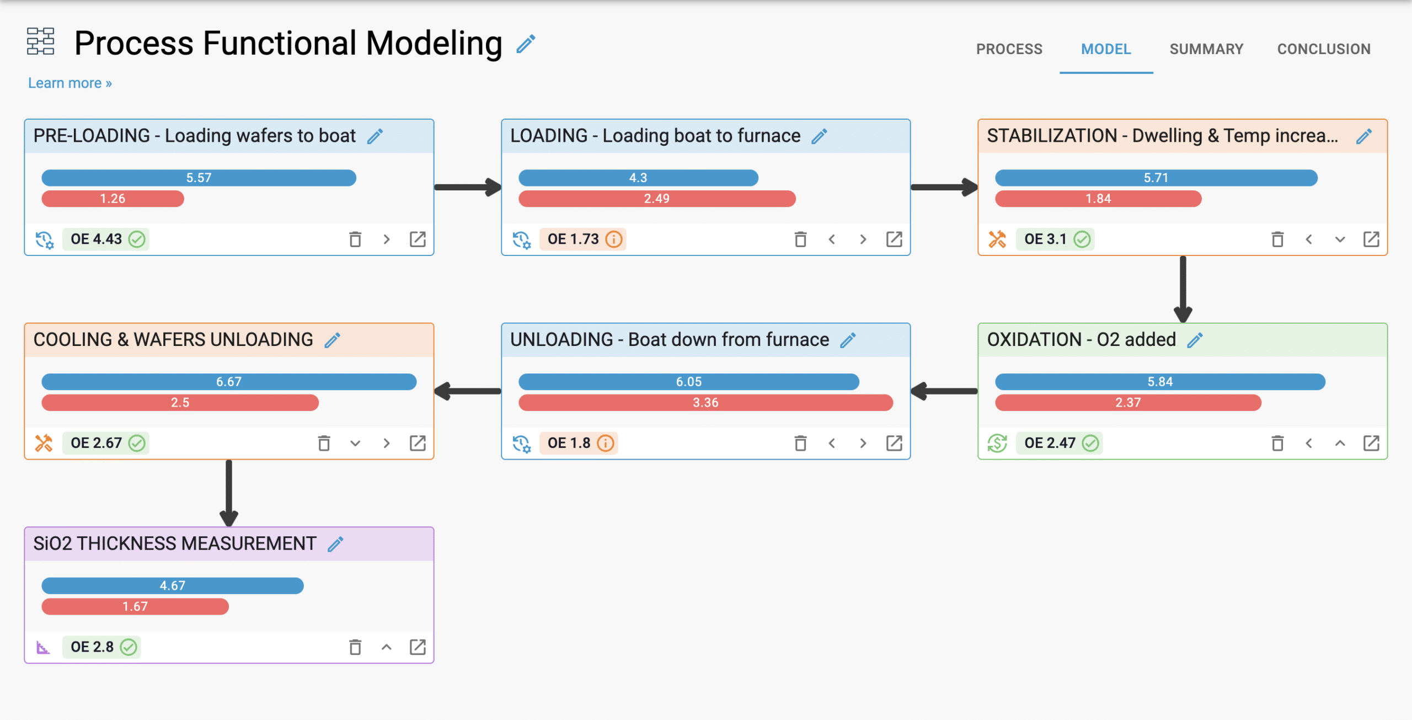Edit UNLOADING Boat down name pencil
Screen dimensions: 1412x720
(848, 340)
